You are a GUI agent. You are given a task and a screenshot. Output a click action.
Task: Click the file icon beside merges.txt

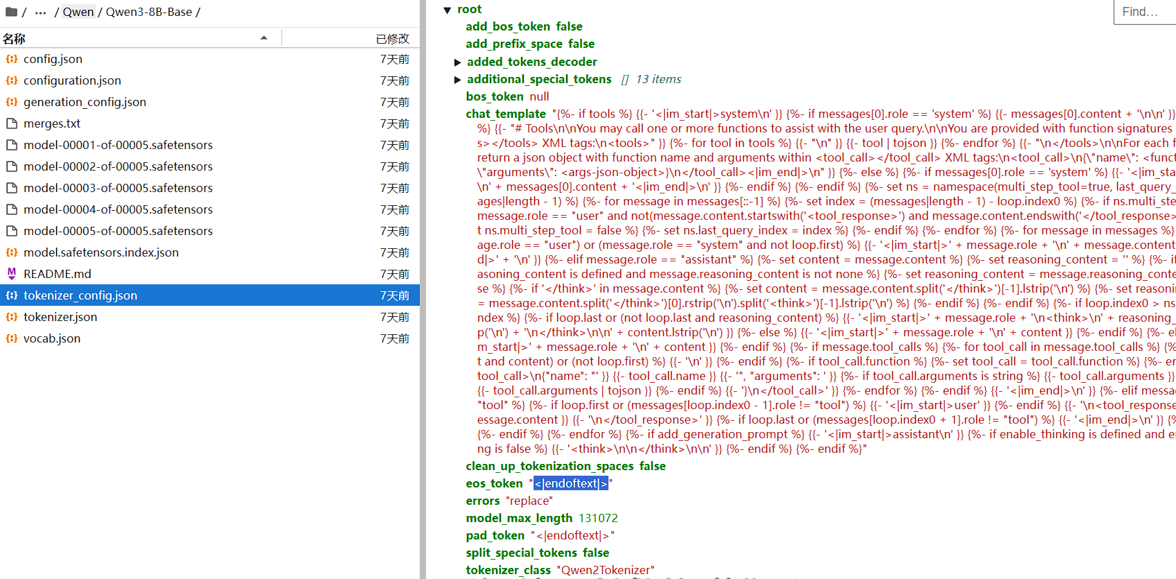(12, 123)
